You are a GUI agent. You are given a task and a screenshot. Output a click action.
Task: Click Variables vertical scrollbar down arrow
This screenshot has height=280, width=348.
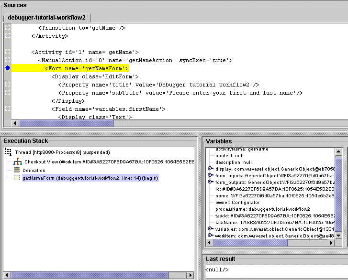(x=338, y=236)
